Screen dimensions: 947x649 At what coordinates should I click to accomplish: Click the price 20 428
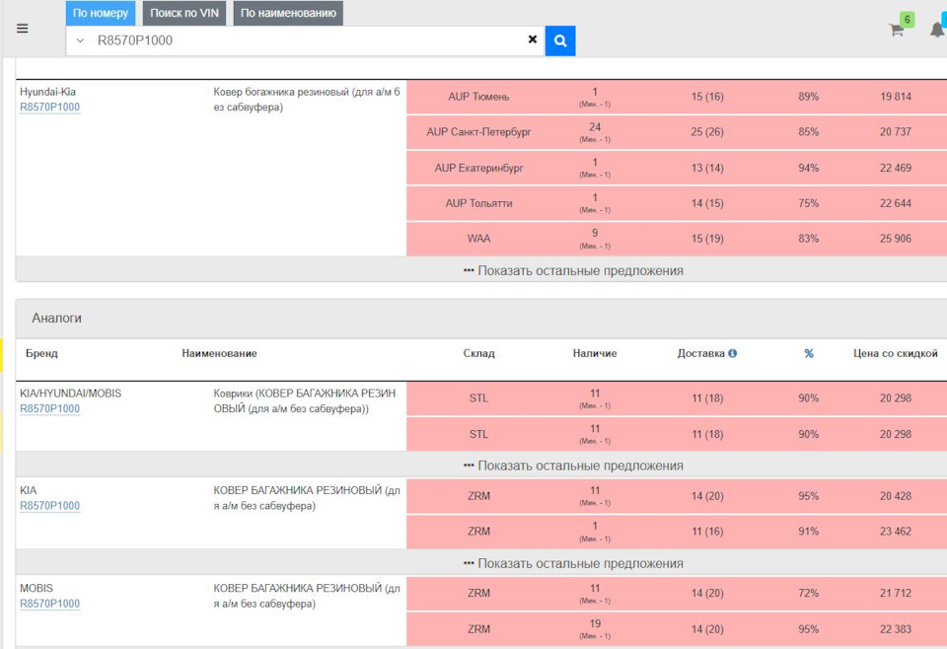point(895,496)
